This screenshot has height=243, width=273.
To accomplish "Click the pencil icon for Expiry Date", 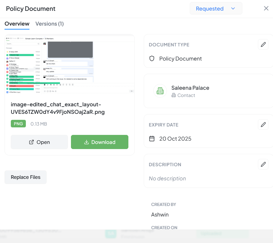I will [263, 125].
